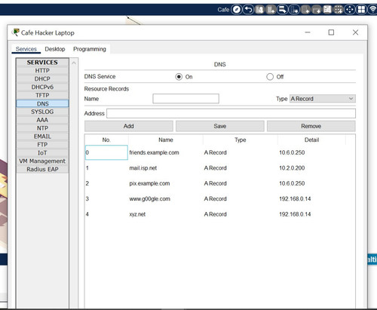Switch to the Programming tab
Image resolution: width=377 pixels, height=310 pixels.
click(90, 49)
